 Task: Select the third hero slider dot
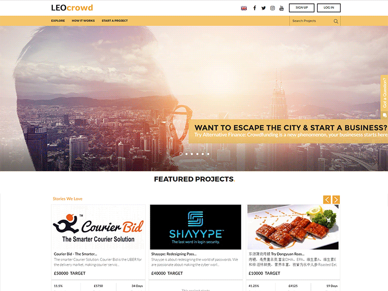pyautogui.click(x=192, y=154)
